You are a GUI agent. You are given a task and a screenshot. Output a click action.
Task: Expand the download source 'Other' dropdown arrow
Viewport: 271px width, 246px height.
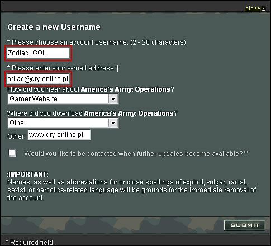click(x=113, y=123)
